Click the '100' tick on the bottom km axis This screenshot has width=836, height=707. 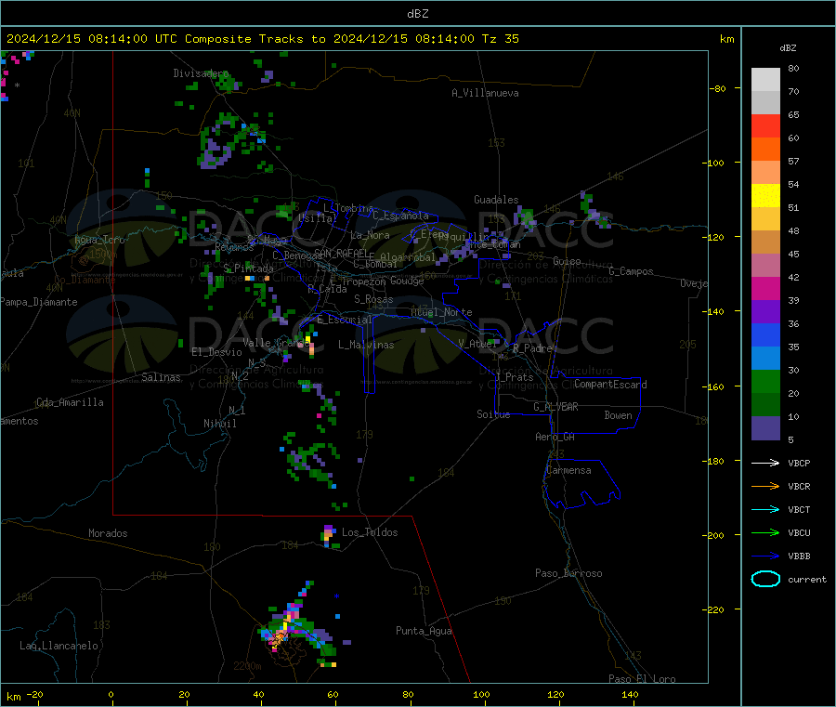[481, 694]
